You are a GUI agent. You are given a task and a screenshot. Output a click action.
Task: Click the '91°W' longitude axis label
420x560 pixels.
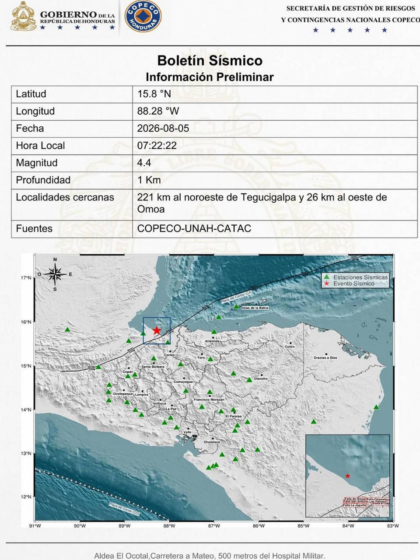pyautogui.click(x=35, y=526)
